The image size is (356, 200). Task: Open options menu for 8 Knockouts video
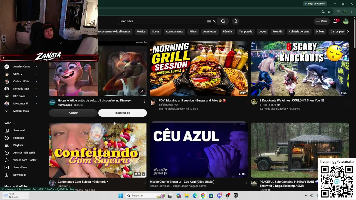(347, 101)
